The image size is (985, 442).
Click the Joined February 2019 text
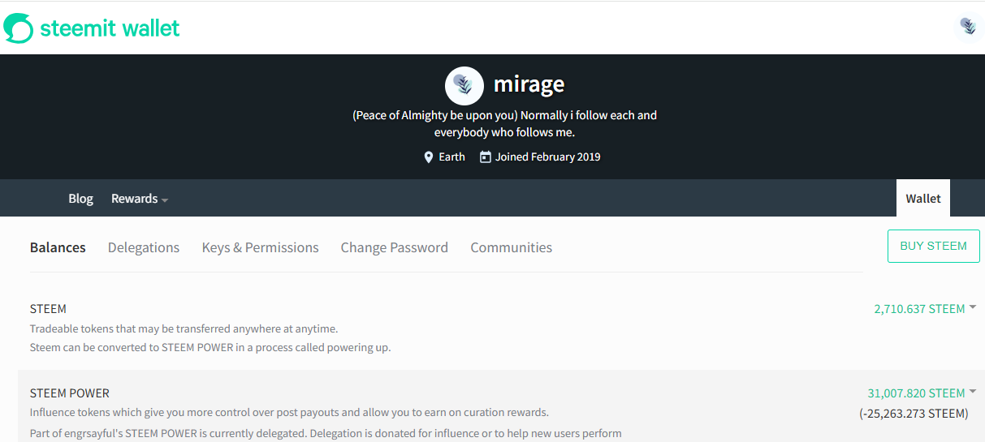point(548,157)
